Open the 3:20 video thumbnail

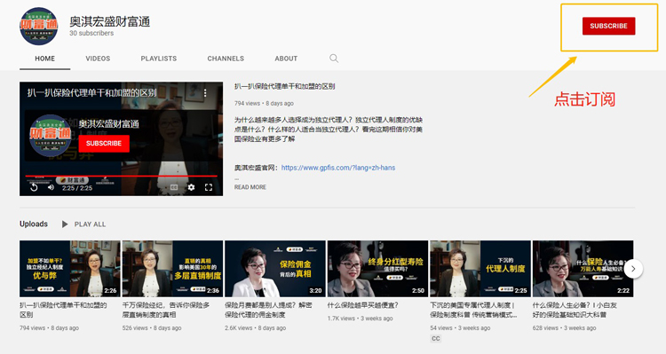[x=275, y=269]
